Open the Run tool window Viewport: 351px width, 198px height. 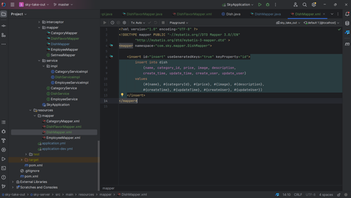tap(4, 159)
